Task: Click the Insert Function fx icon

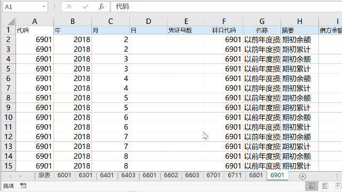Action: tap(101, 7)
